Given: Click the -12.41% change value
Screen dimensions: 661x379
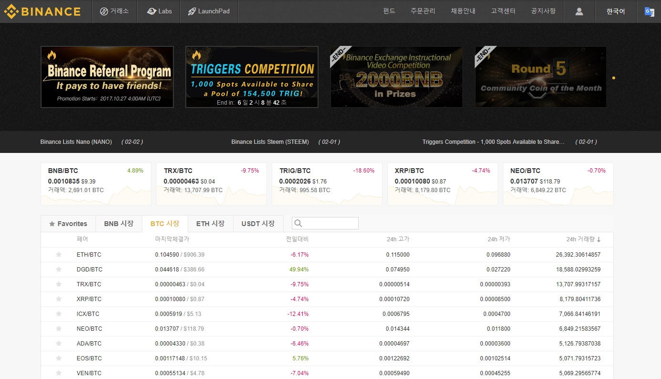Looking at the screenshot, I should (x=298, y=314).
